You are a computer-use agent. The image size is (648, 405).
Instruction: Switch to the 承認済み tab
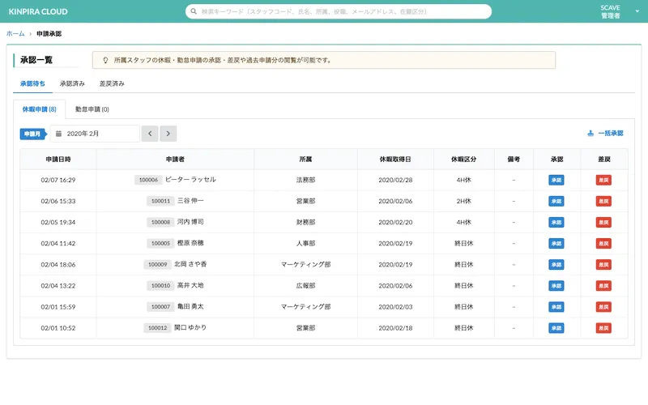[x=72, y=83]
